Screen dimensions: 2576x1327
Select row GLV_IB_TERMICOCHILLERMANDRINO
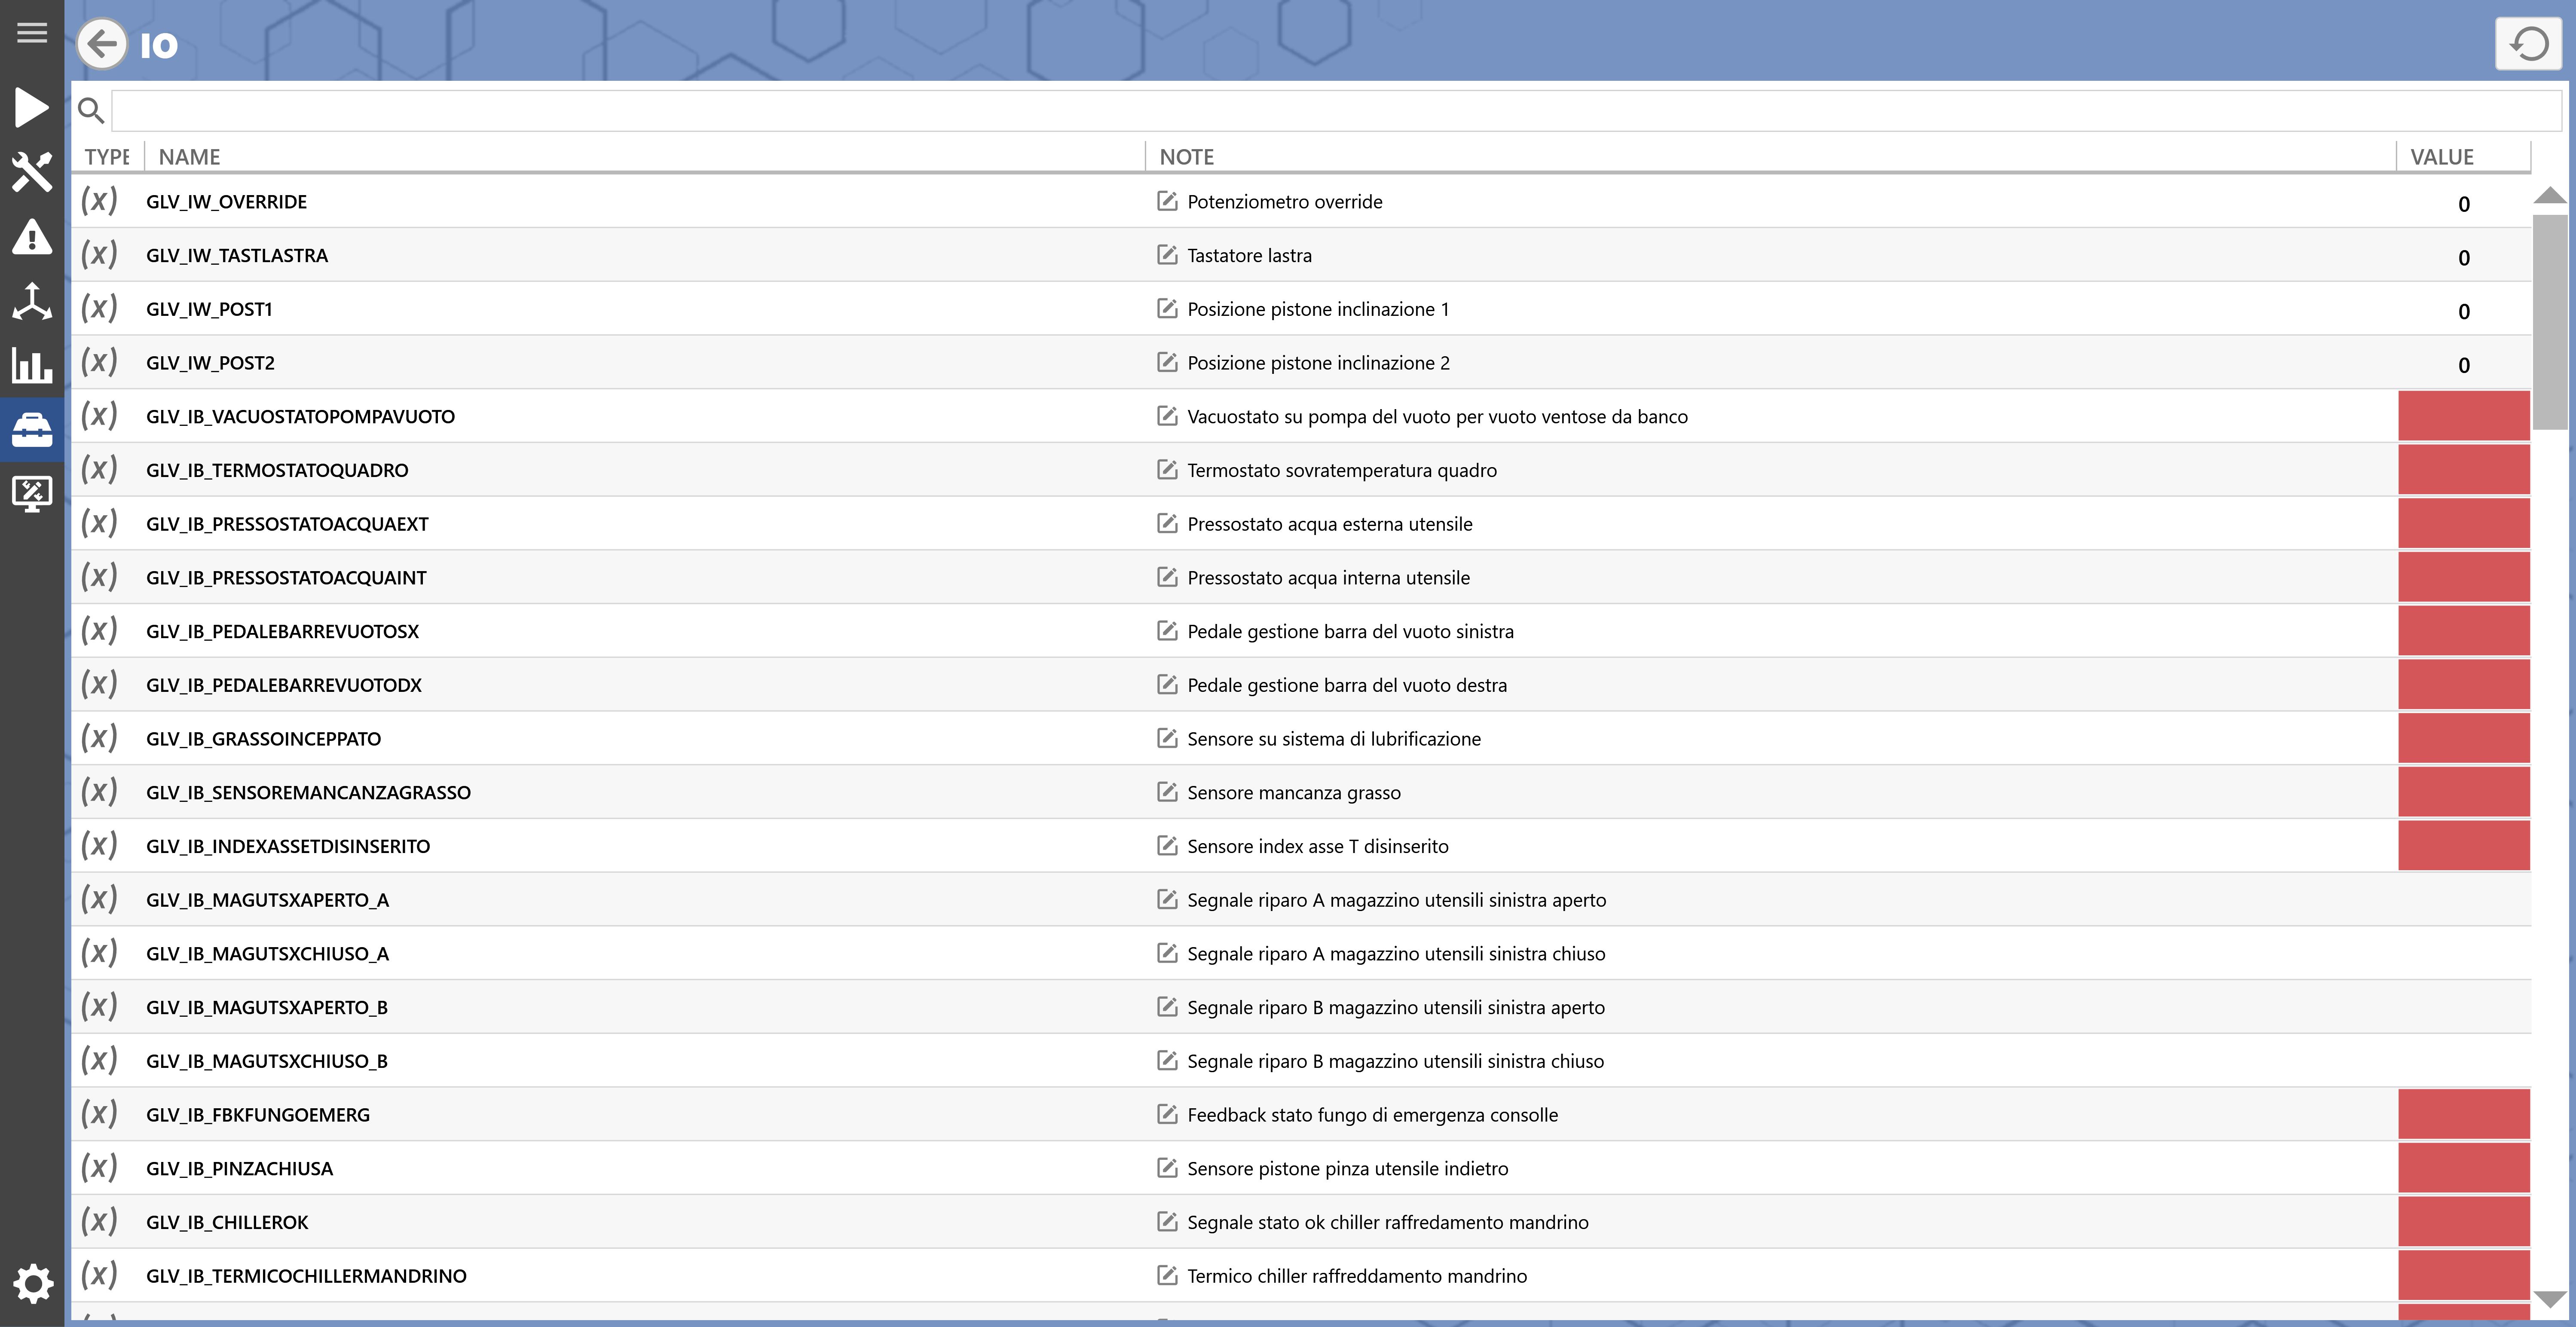coord(1301,1275)
